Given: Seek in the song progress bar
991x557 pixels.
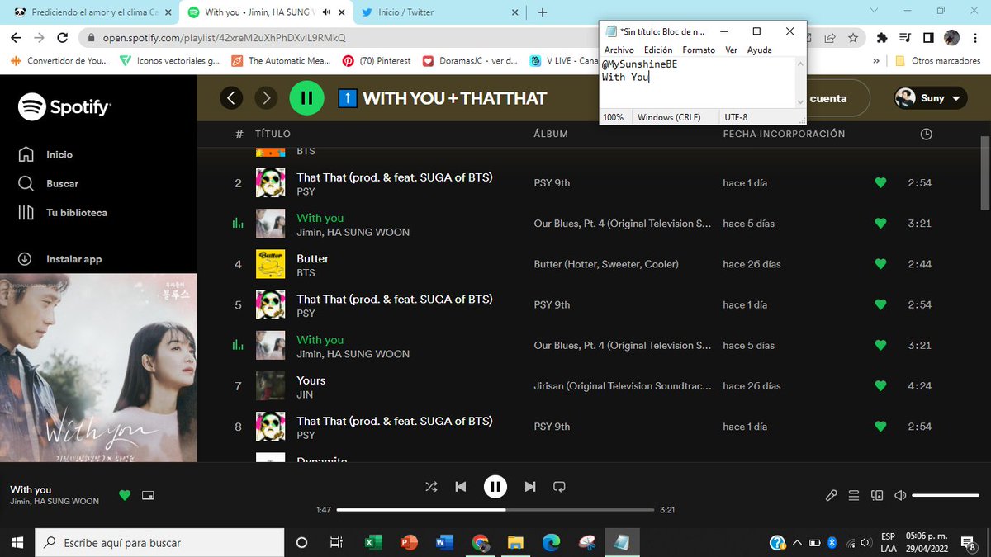Looking at the screenshot, I should tap(495, 510).
